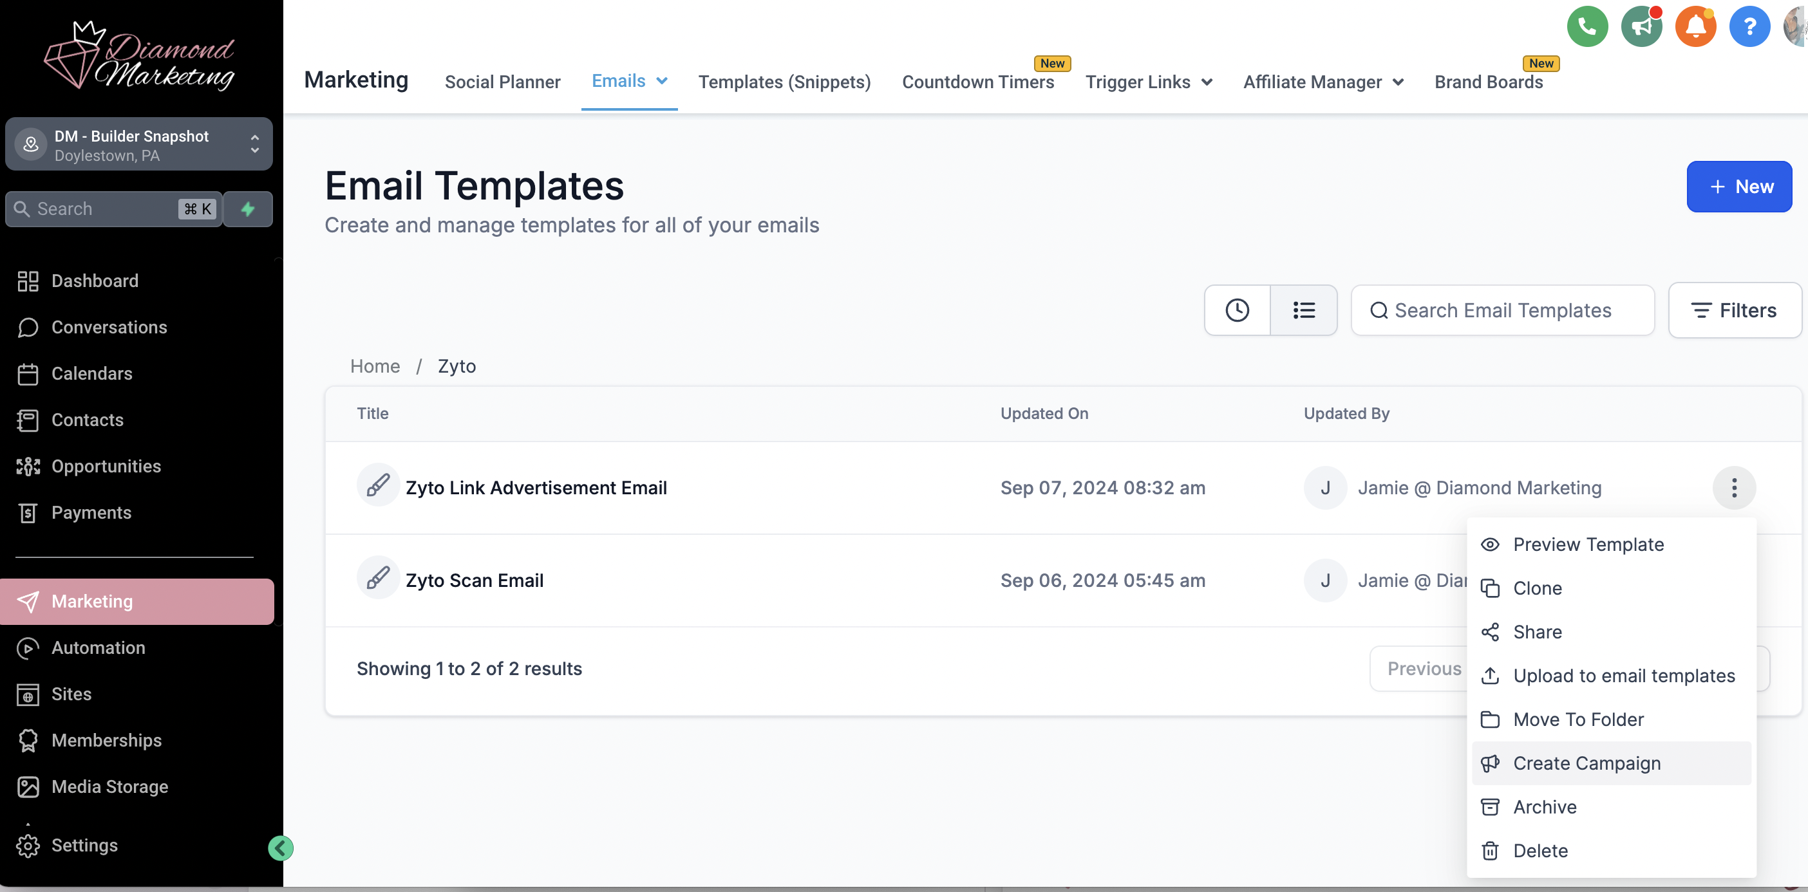Click the green phone call icon
Image resolution: width=1808 pixels, height=892 pixels.
(1587, 26)
